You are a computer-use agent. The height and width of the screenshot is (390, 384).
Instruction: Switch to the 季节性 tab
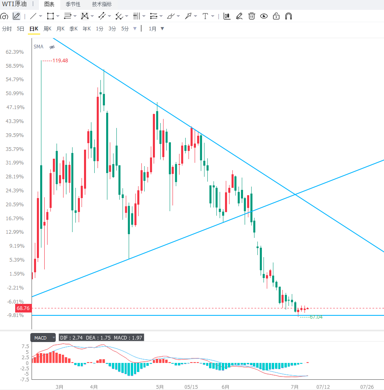(73, 4)
